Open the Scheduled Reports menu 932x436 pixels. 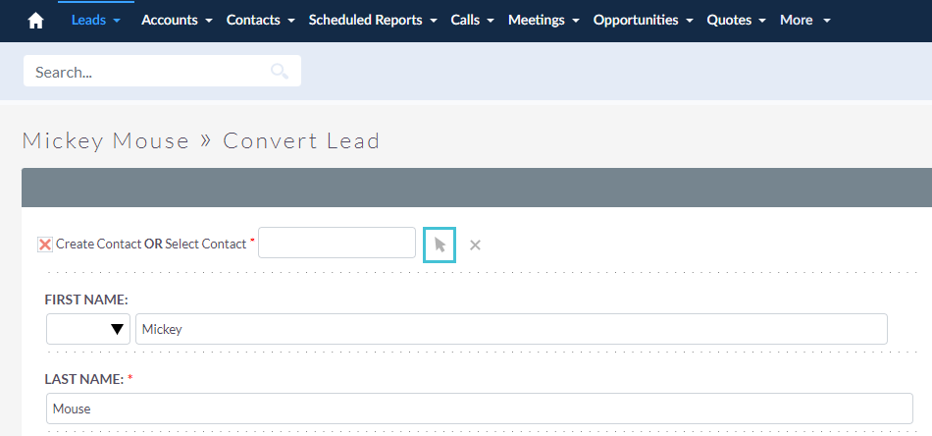tap(373, 21)
